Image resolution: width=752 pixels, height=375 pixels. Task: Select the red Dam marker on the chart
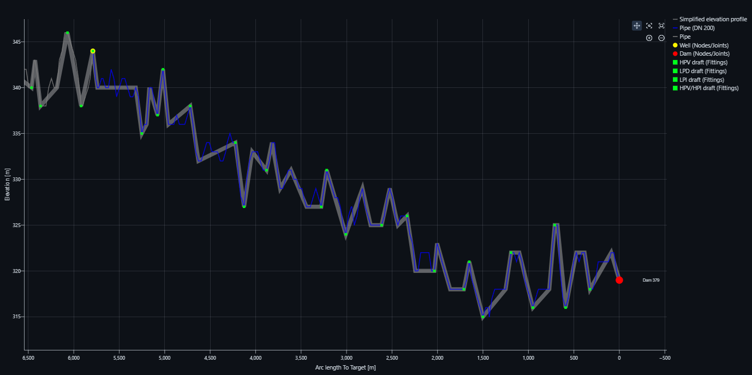[619, 280]
